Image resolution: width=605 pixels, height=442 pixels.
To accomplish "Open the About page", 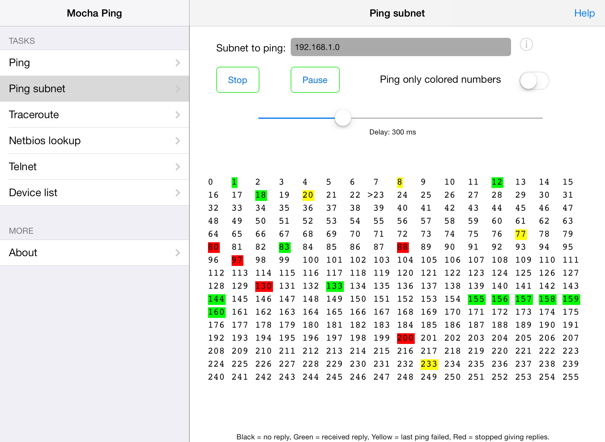I will point(95,253).
